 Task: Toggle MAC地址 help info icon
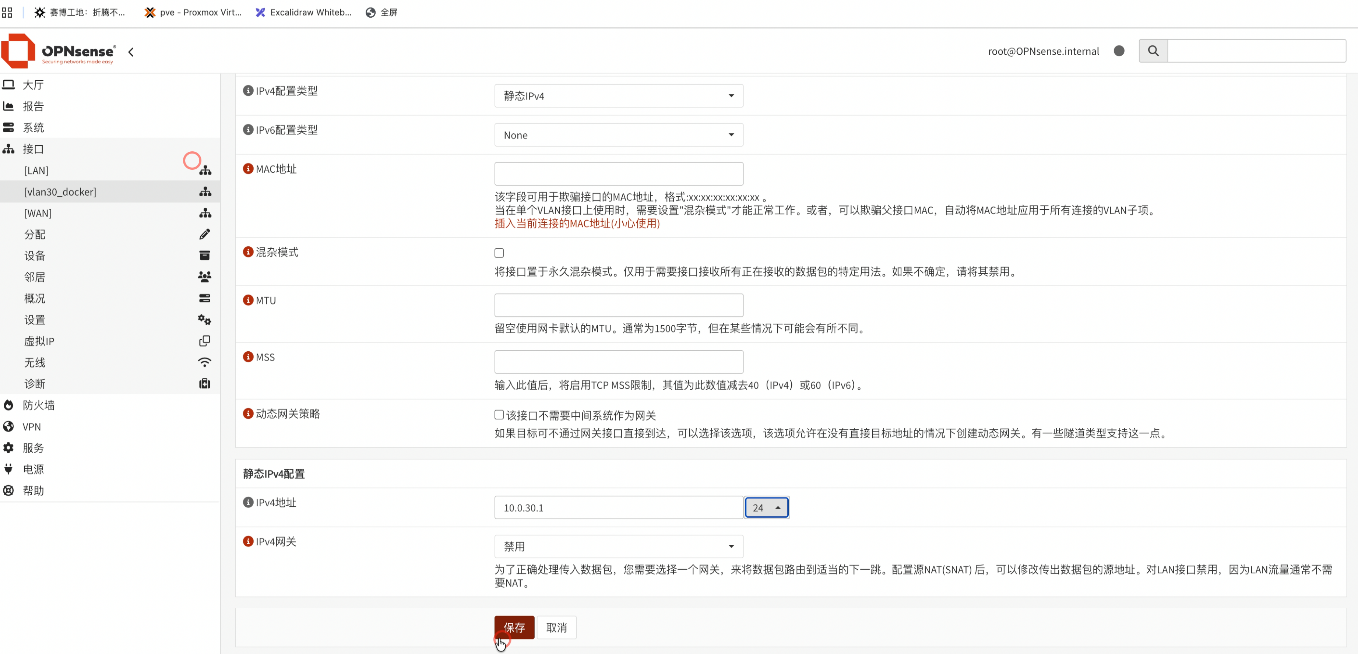(x=248, y=169)
